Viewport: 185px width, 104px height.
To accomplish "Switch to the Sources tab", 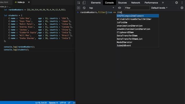I will point(122,3).
